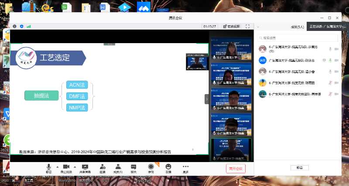Screen dimensions: 349x186
Task: Click the blue security shield icon
Action: click(21, 26)
